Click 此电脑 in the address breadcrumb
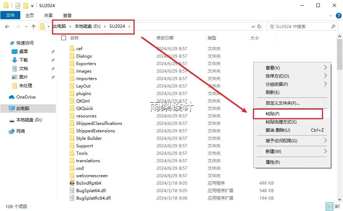 pyautogui.click(x=59, y=26)
